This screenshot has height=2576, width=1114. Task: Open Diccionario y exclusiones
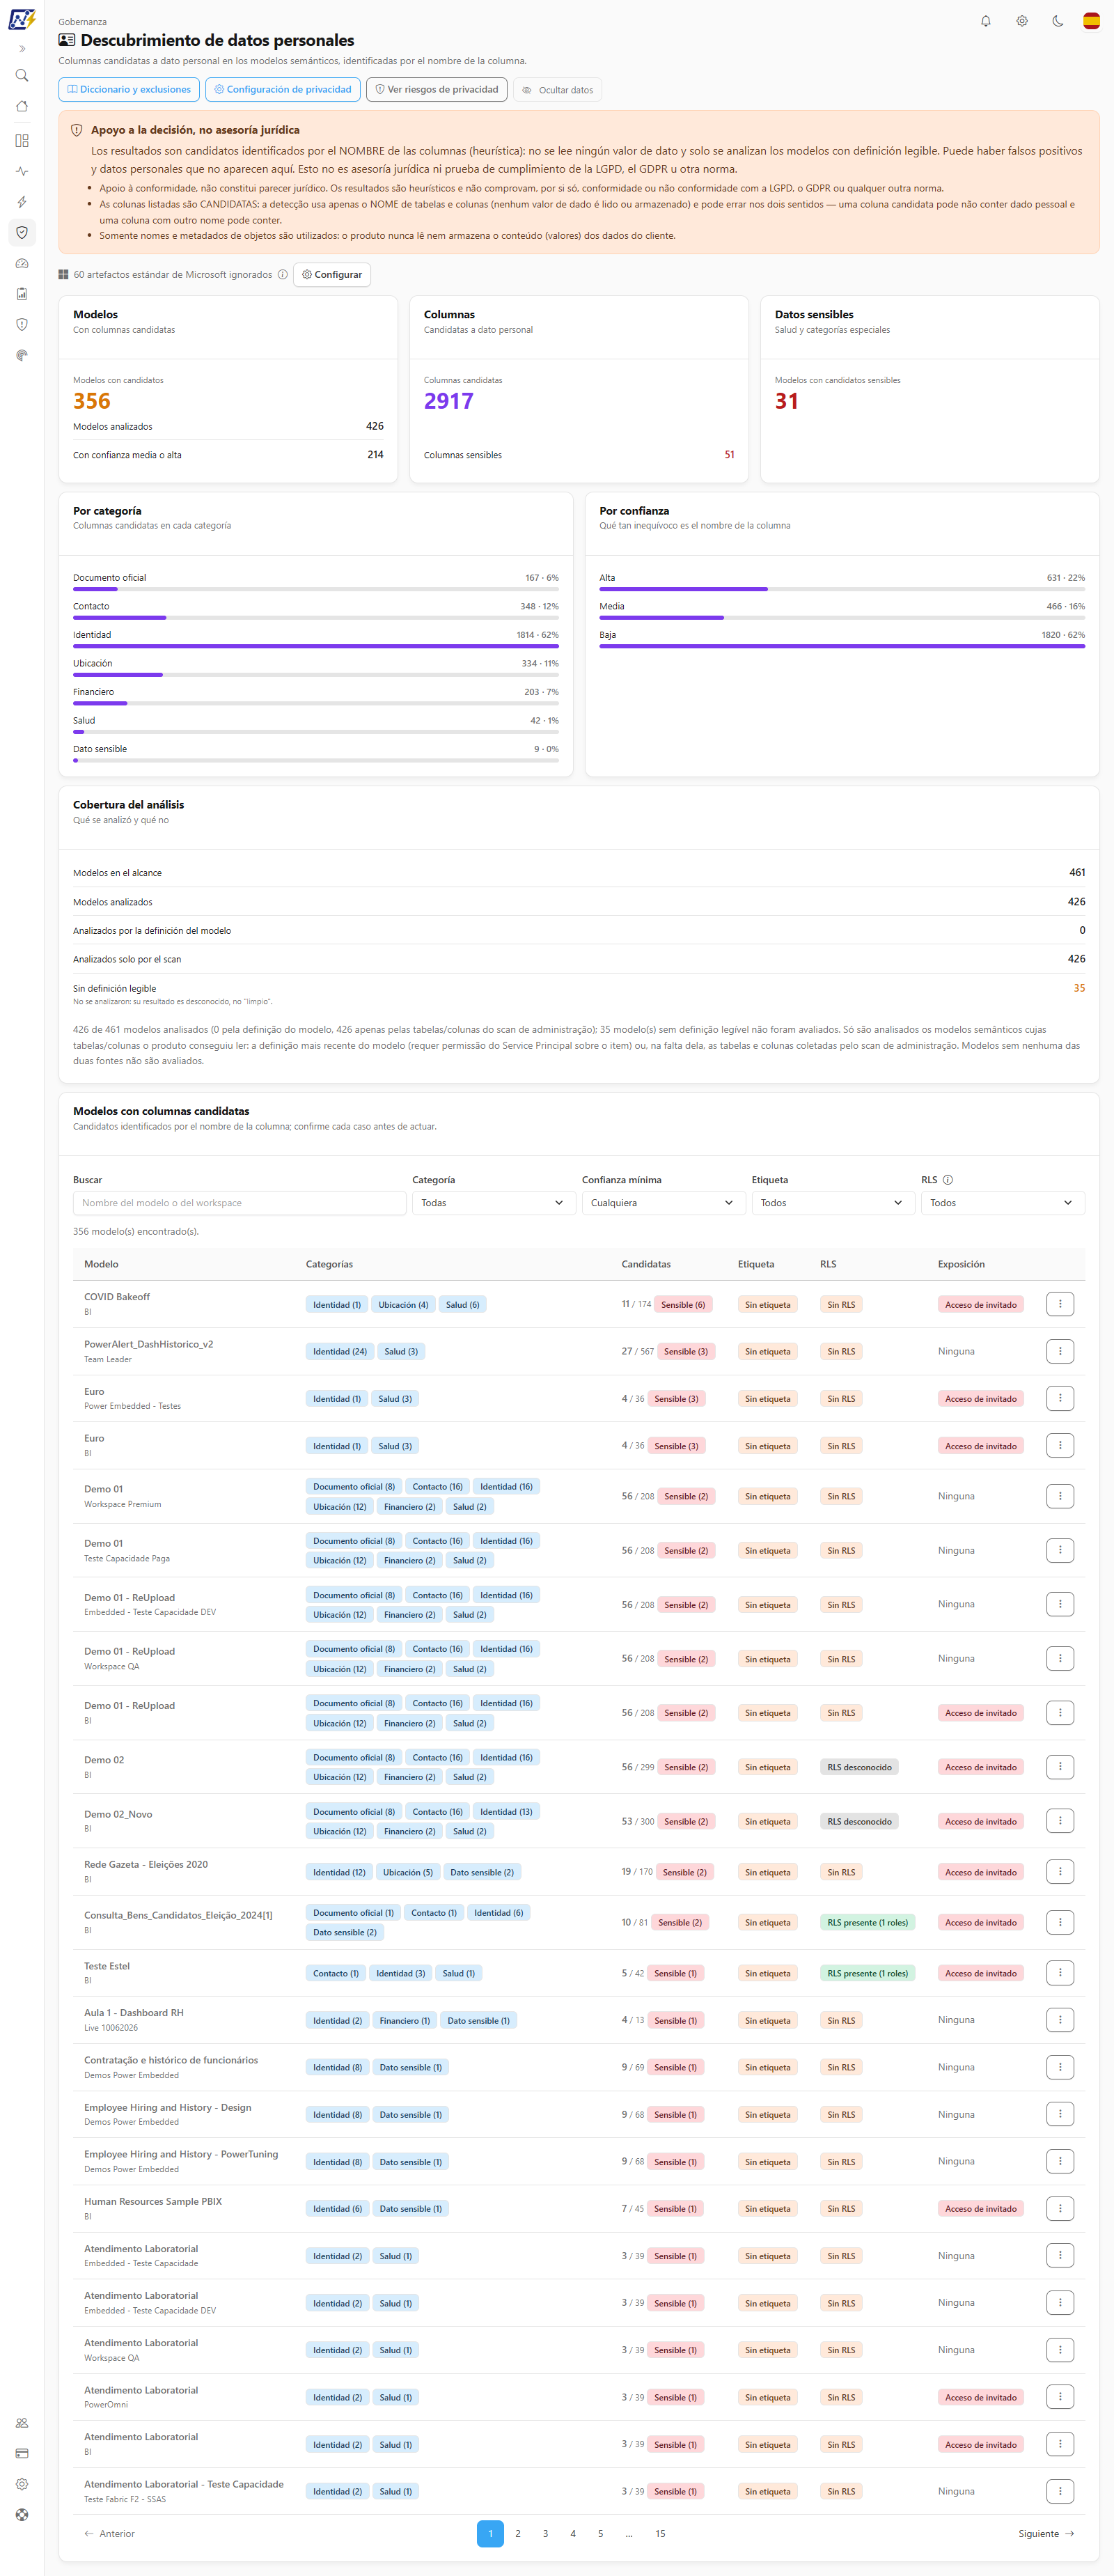coord(129,90)
